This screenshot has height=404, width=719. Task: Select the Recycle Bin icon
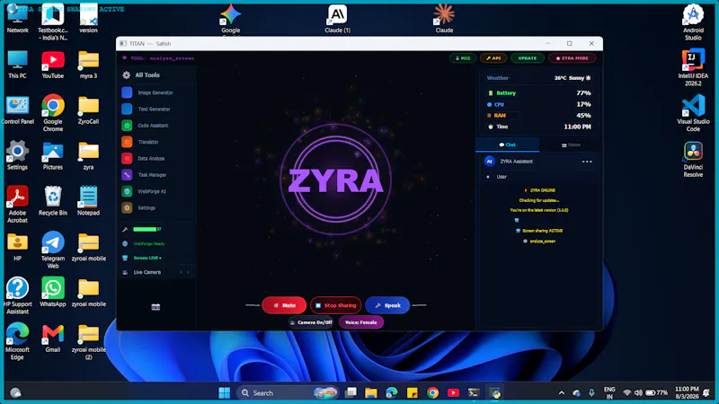coord(53,200)
